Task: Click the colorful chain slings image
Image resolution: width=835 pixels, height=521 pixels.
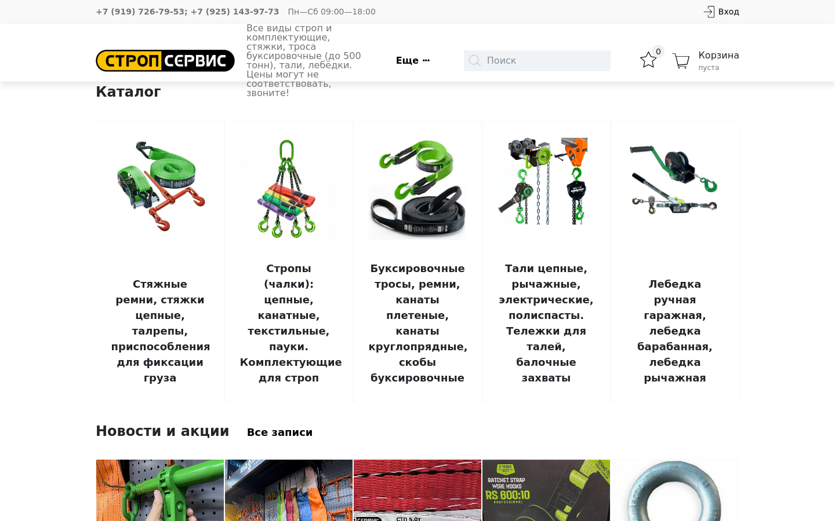Action: pyautogui.click(x=289, y=189)
